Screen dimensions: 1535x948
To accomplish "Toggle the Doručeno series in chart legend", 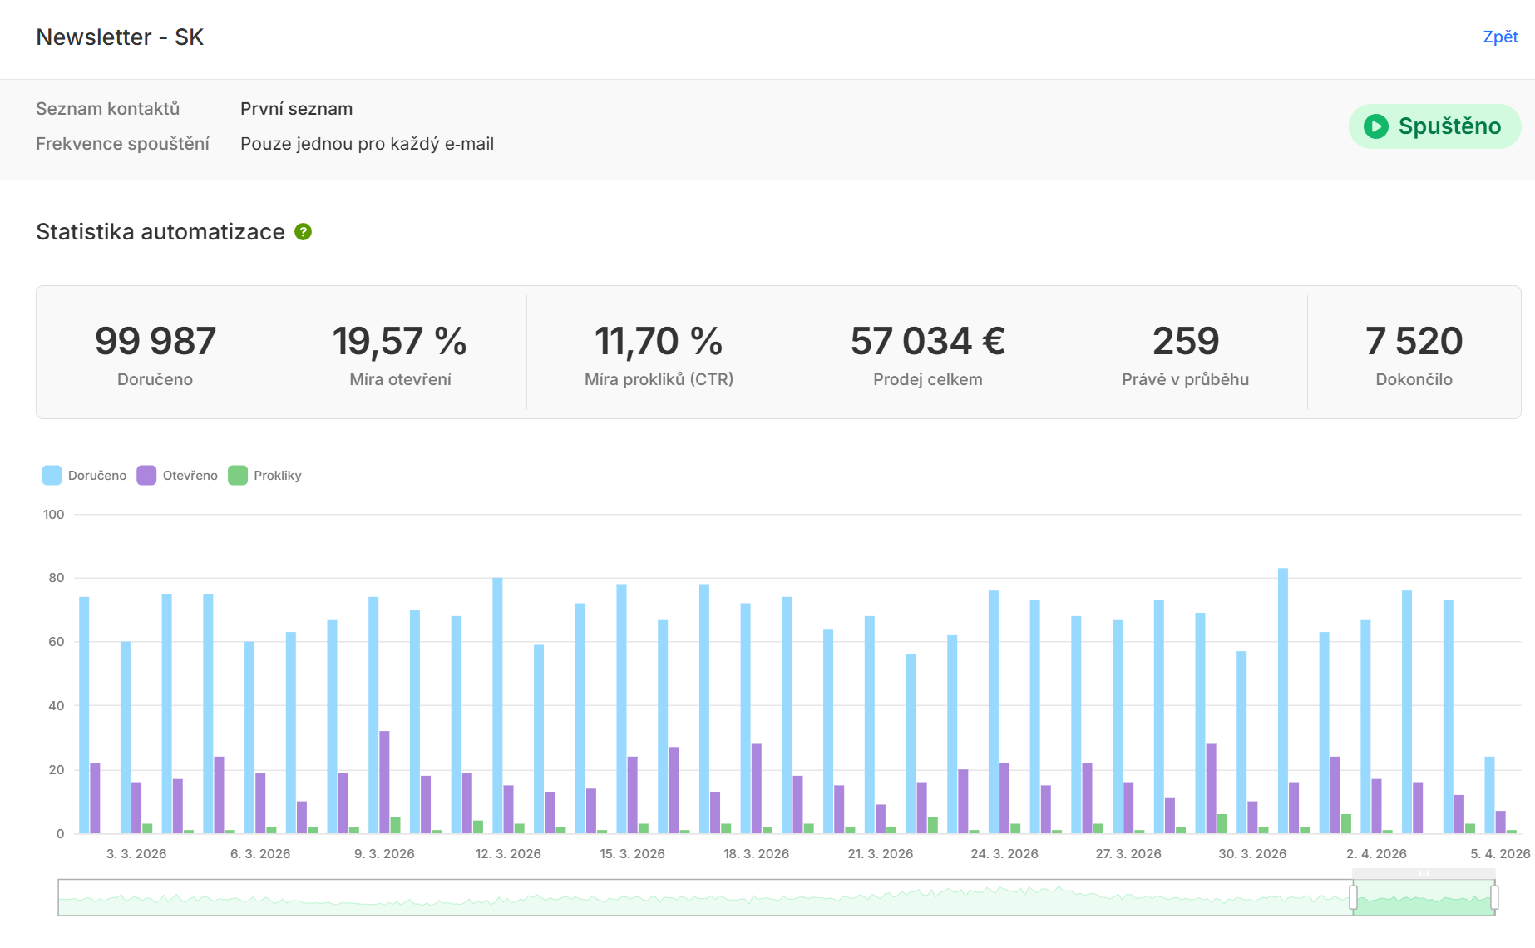I will tap(85, 476).
